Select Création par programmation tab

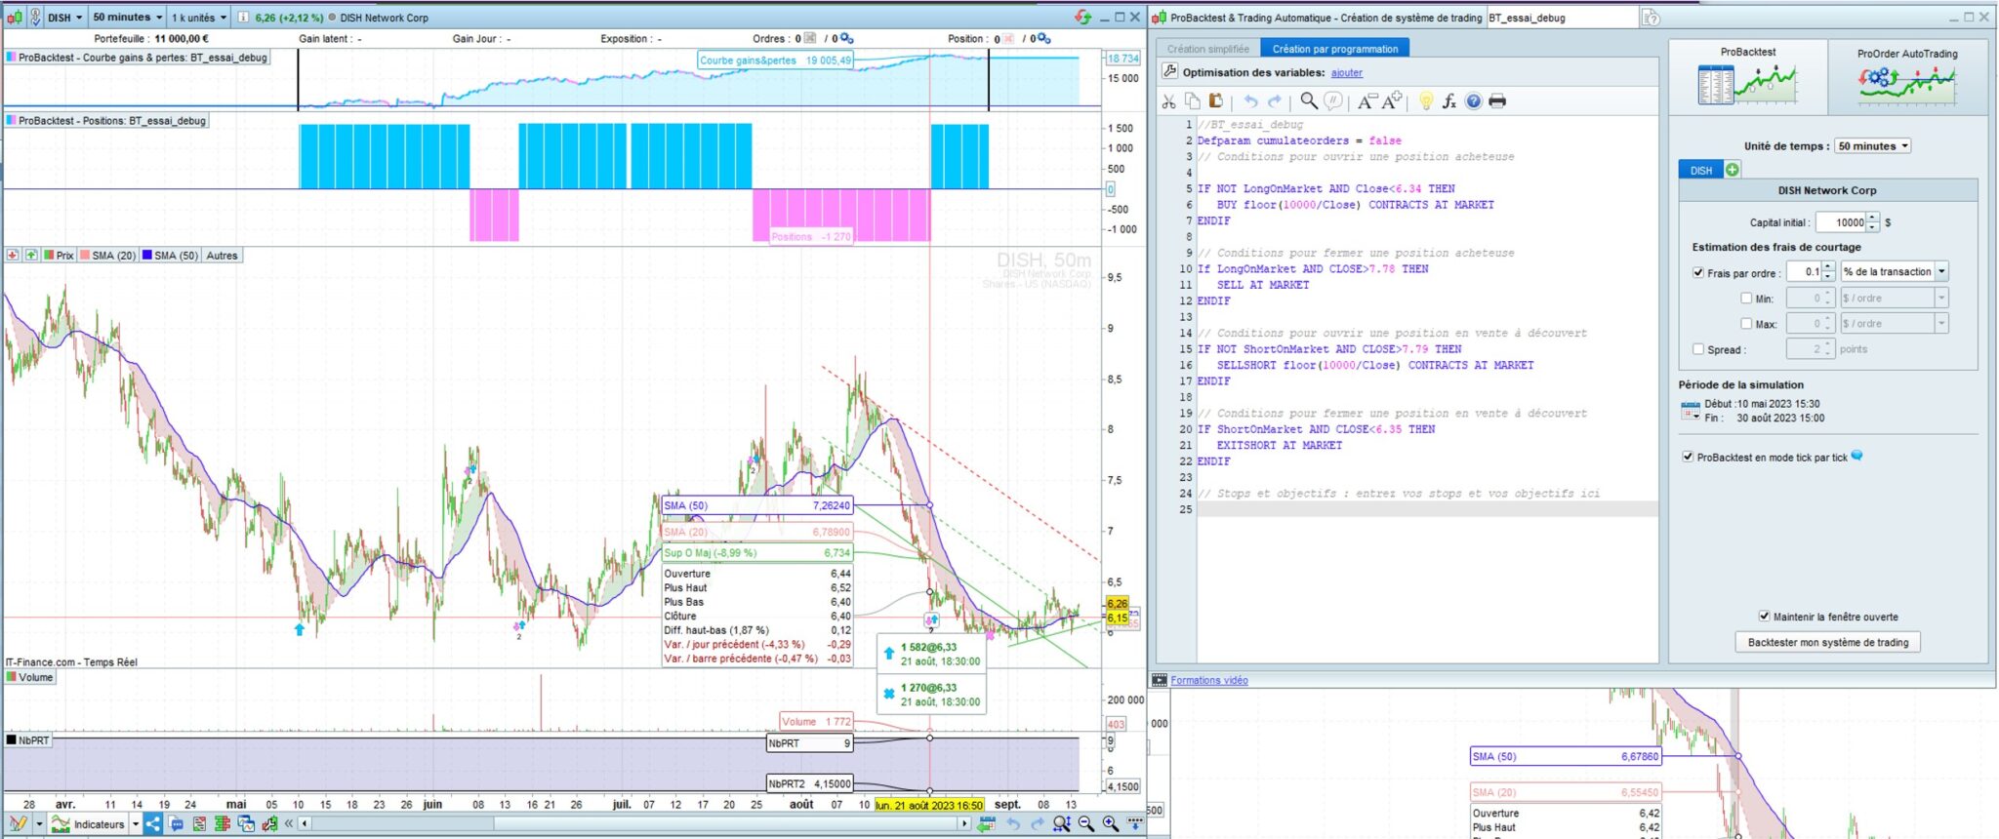tap(1334, 49)
